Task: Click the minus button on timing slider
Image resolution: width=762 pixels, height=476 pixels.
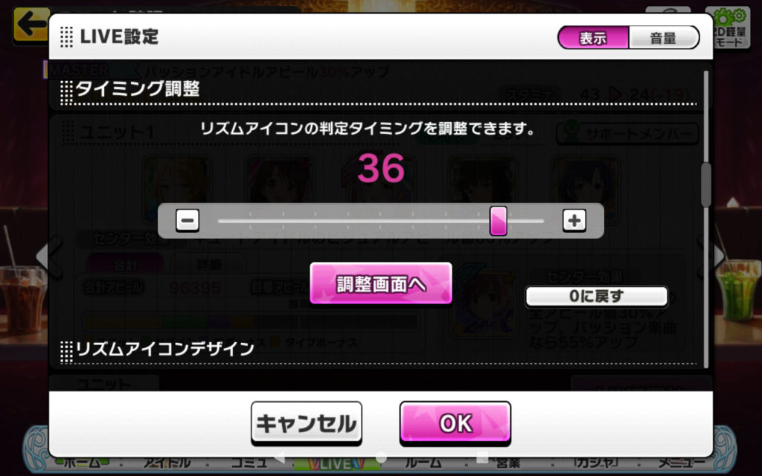Action: click(x=187, y=221)
